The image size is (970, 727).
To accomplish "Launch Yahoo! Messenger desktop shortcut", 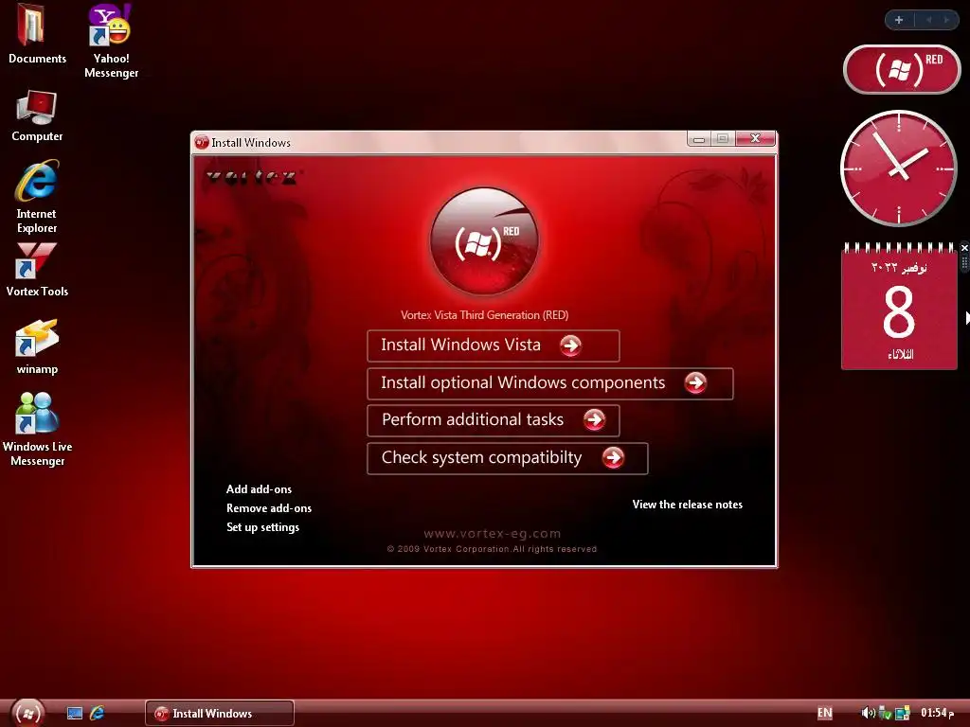I will pyautogui.click(x=111, y=41).
